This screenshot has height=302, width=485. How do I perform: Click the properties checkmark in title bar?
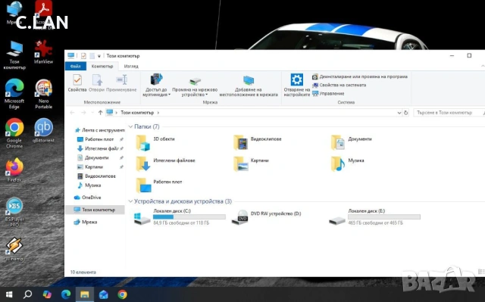[x=83, y=56]
